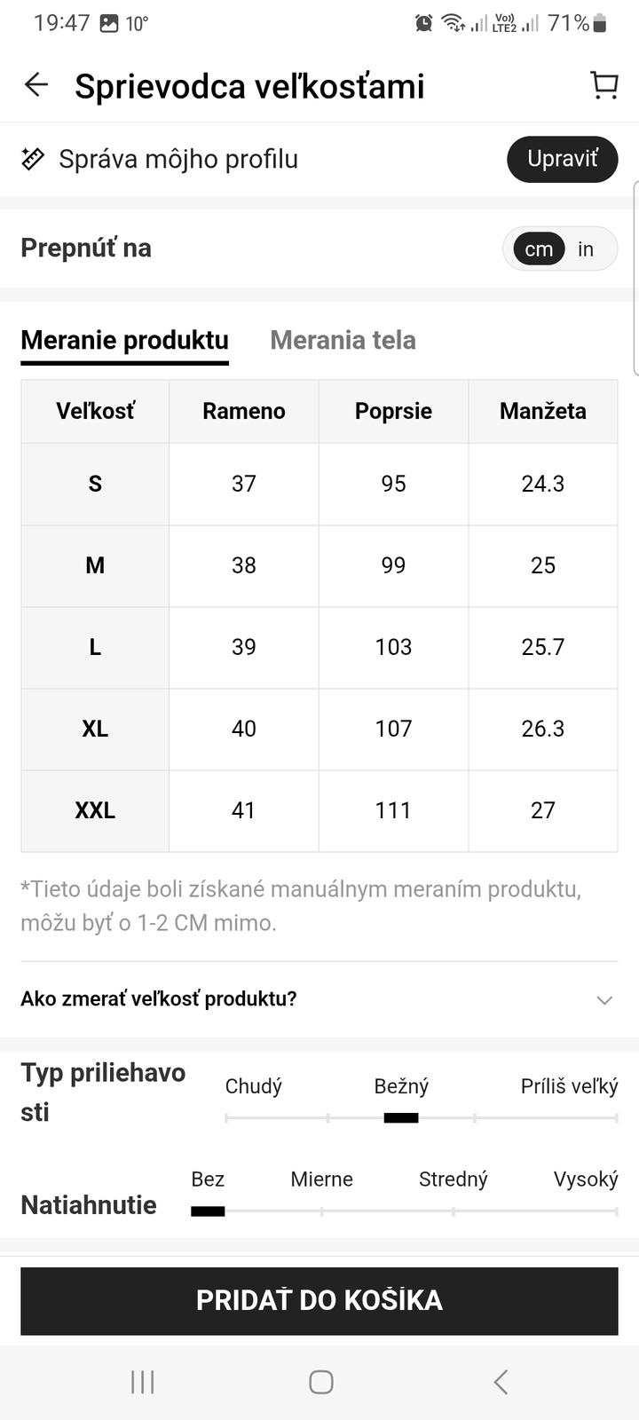639x1420 pixels.
Task: Select the Meranie produktu tab
Action: (125, 340)
